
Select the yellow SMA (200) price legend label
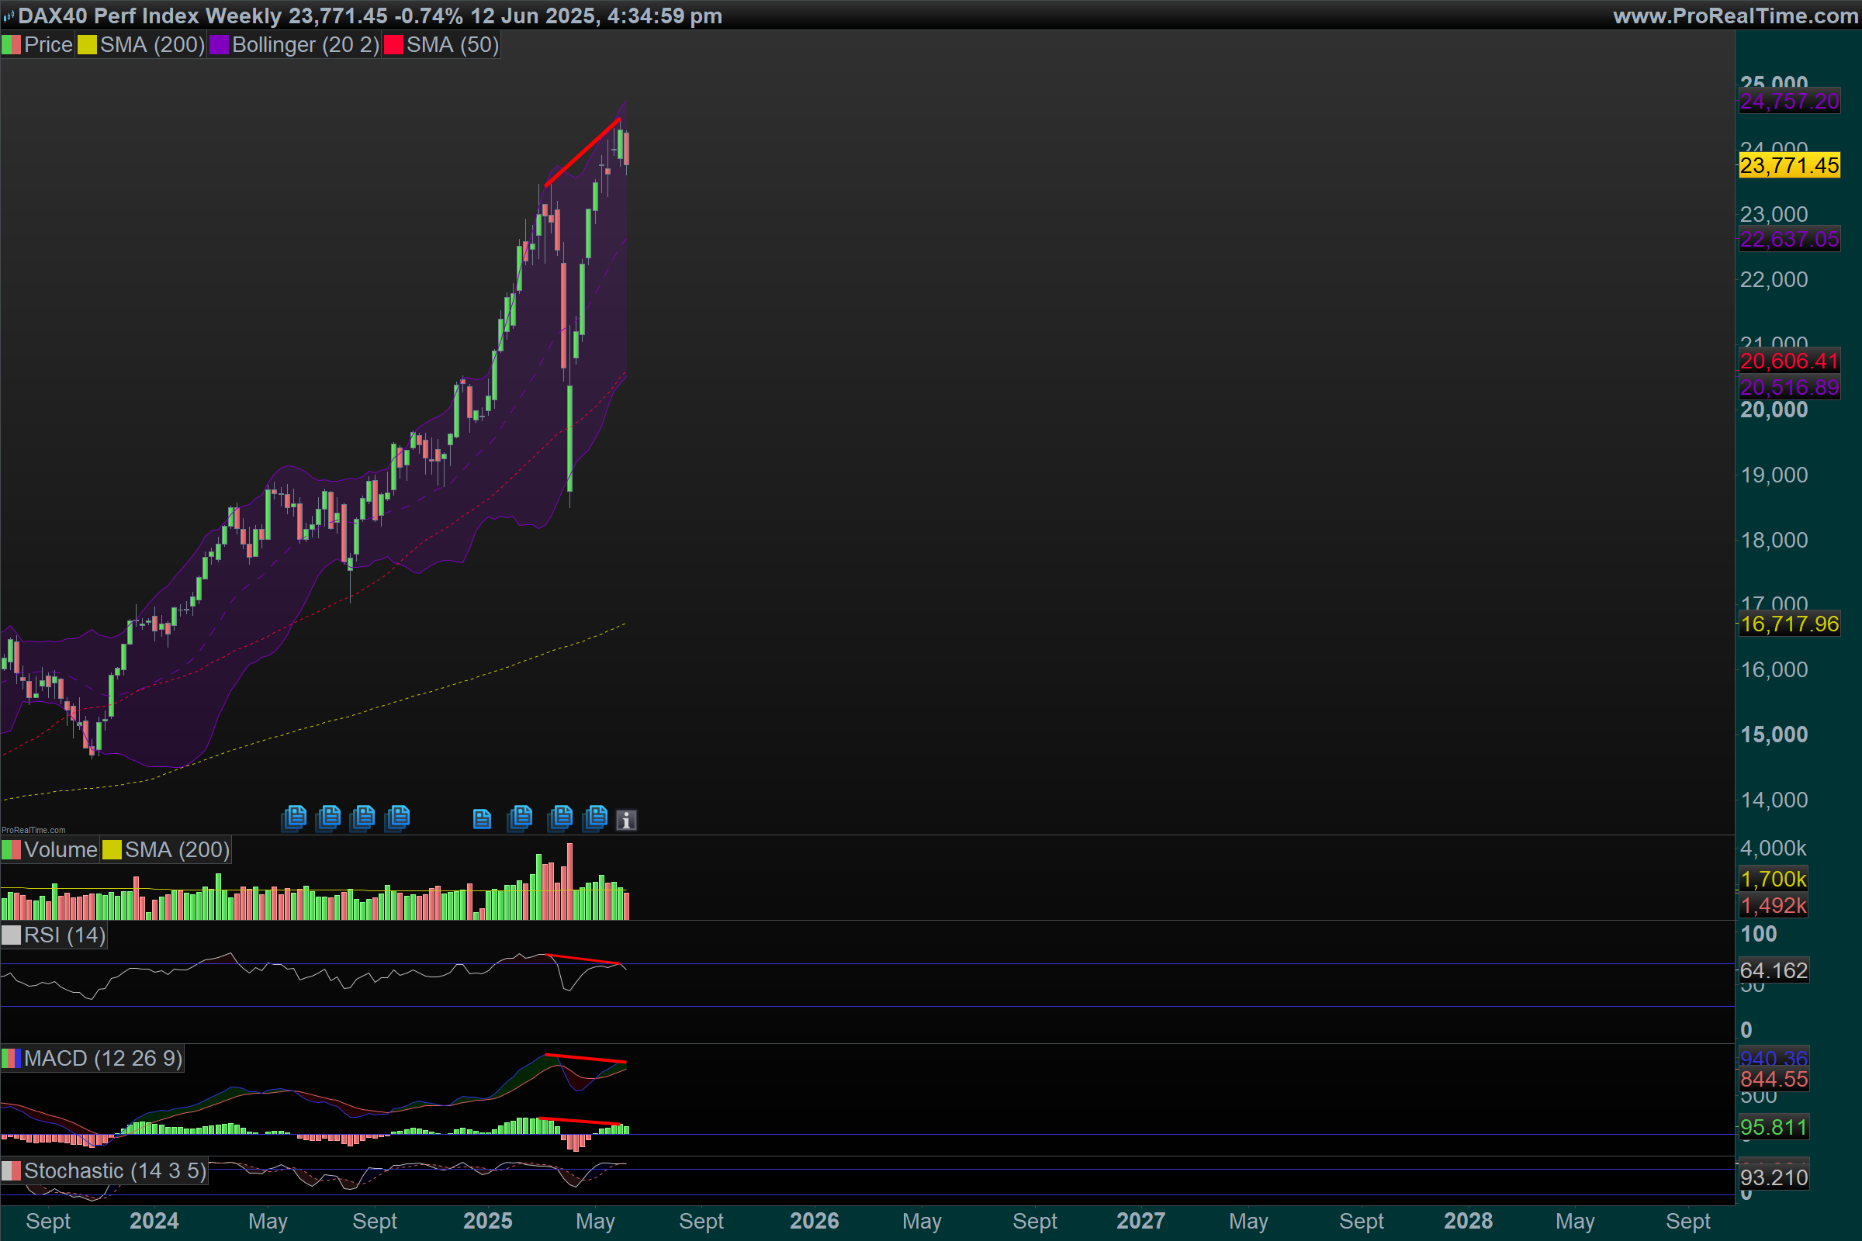point(152,45)
